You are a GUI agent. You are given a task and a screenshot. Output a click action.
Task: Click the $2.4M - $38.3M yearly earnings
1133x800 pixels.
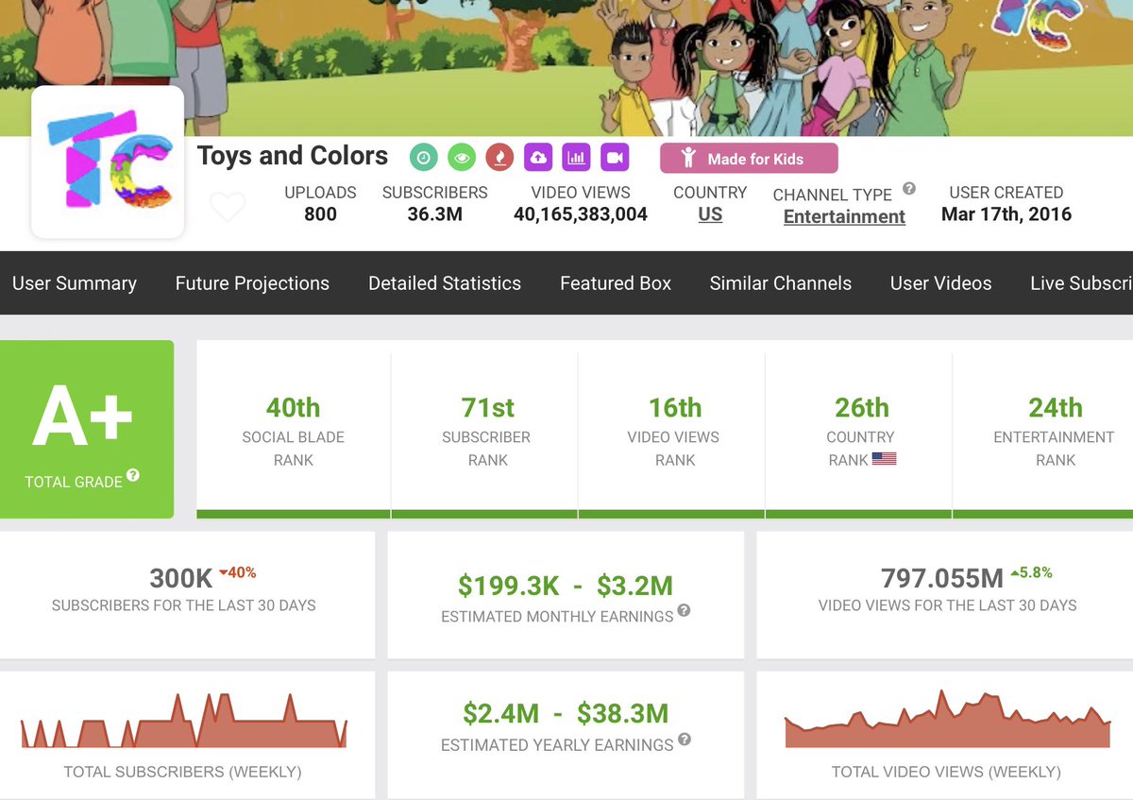click(x=566, y=713)
